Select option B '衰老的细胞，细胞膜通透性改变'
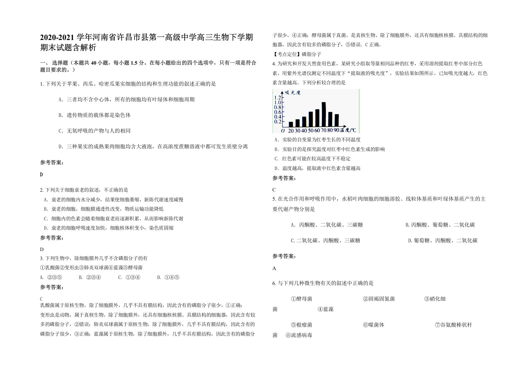The image size is (529, 374). point(104,209)
